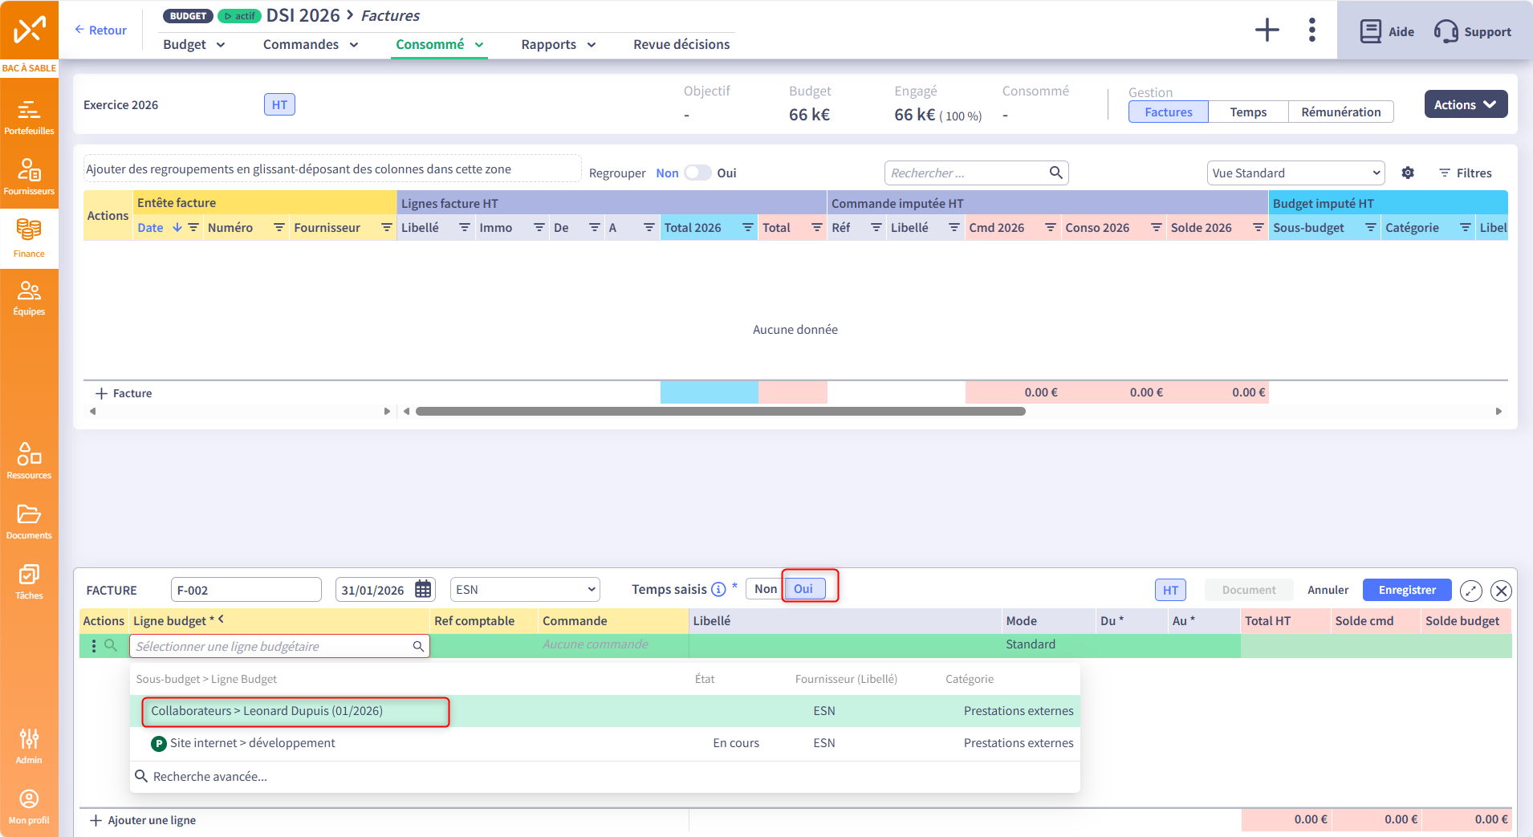
Task: Open the Ressources sidebar icon
Action: click(x=29, y=461)
